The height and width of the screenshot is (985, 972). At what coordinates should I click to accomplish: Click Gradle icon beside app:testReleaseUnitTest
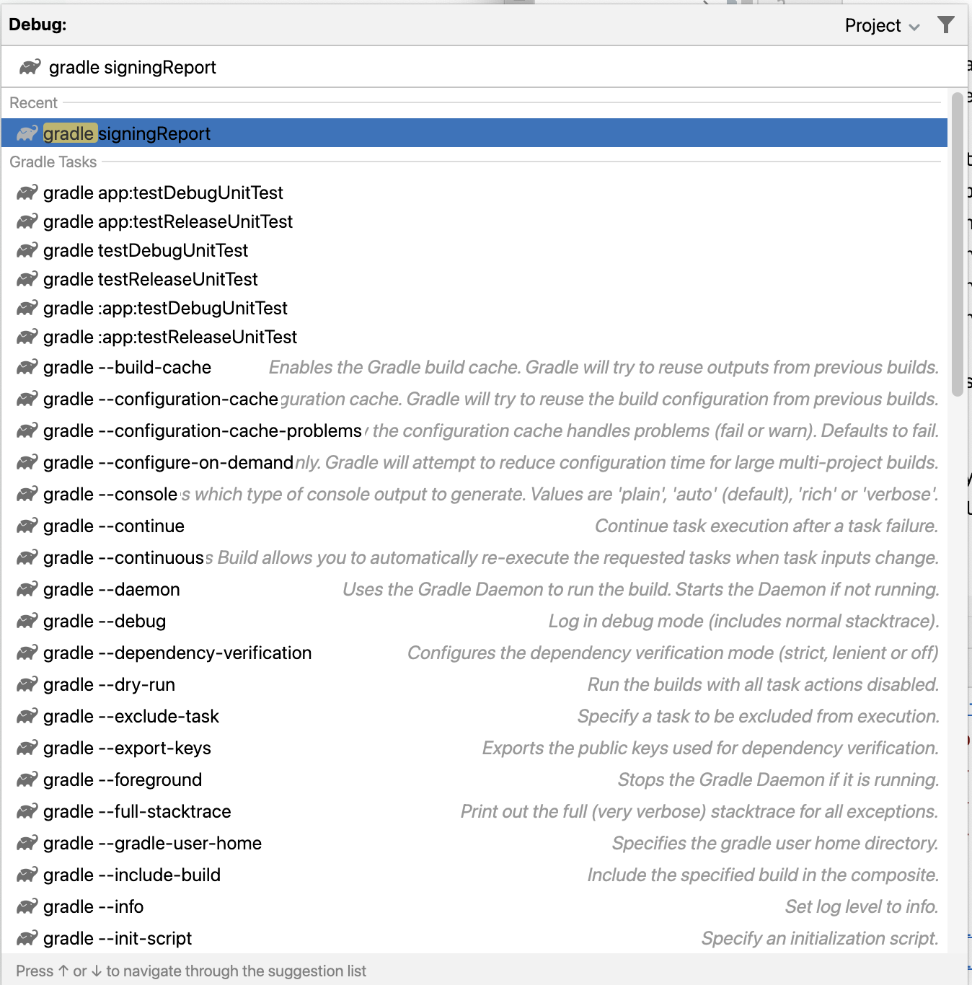(27, 221)
